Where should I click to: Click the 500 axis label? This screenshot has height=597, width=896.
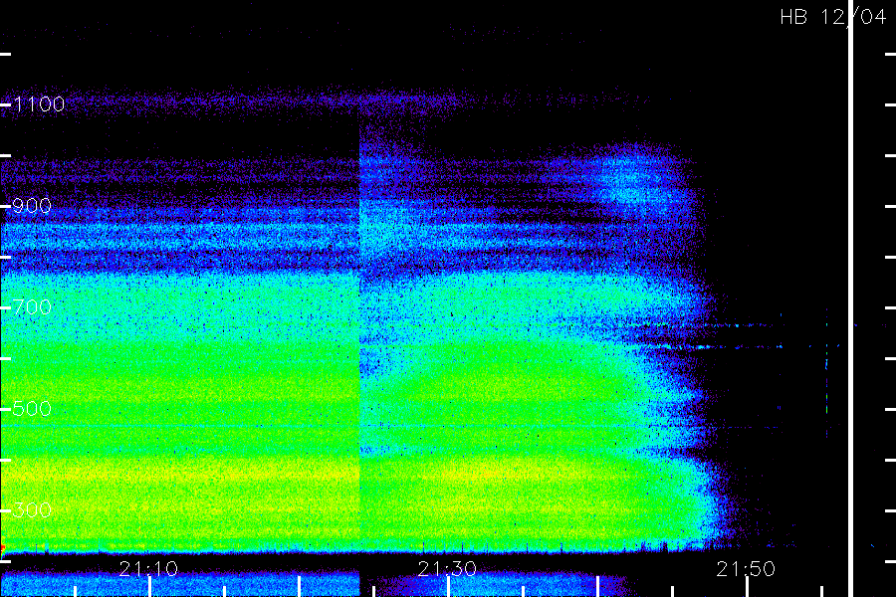(x=32, y=409)
